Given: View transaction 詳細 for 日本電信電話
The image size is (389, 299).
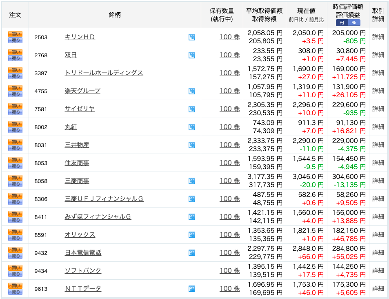Looking at the screenshot, I should coord(378,253).
